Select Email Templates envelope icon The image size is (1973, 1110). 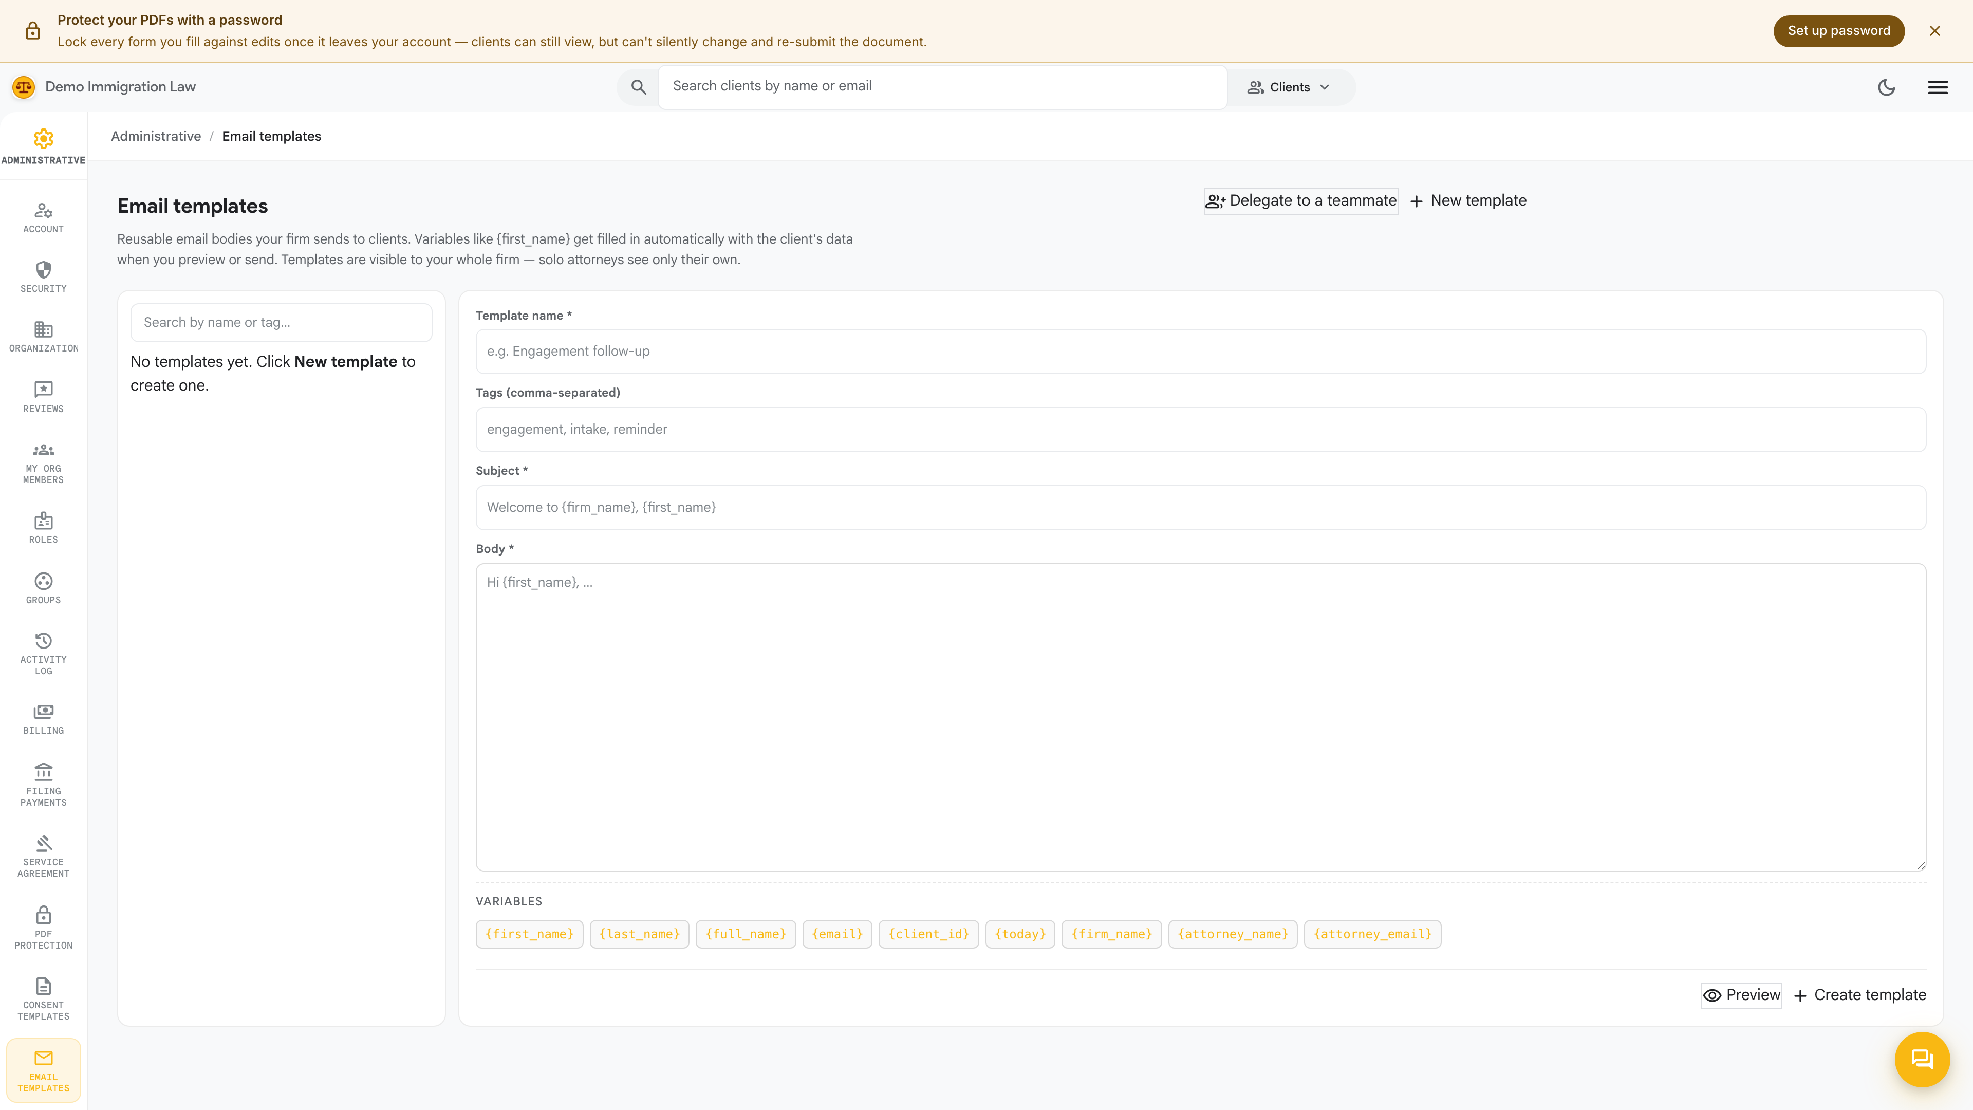pos(43,1070)
